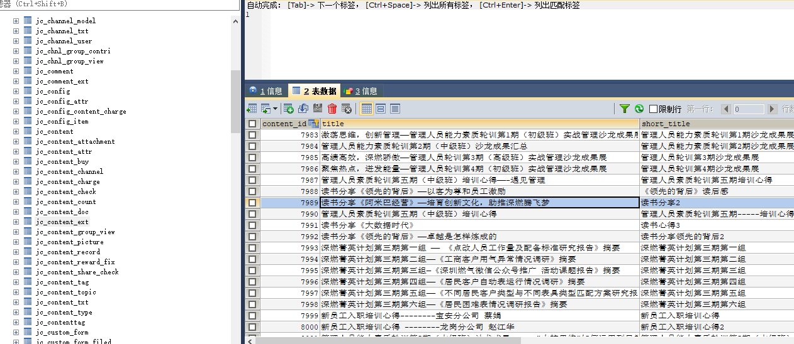Expand the jc_content_picture tree node

tap(16, 242)
